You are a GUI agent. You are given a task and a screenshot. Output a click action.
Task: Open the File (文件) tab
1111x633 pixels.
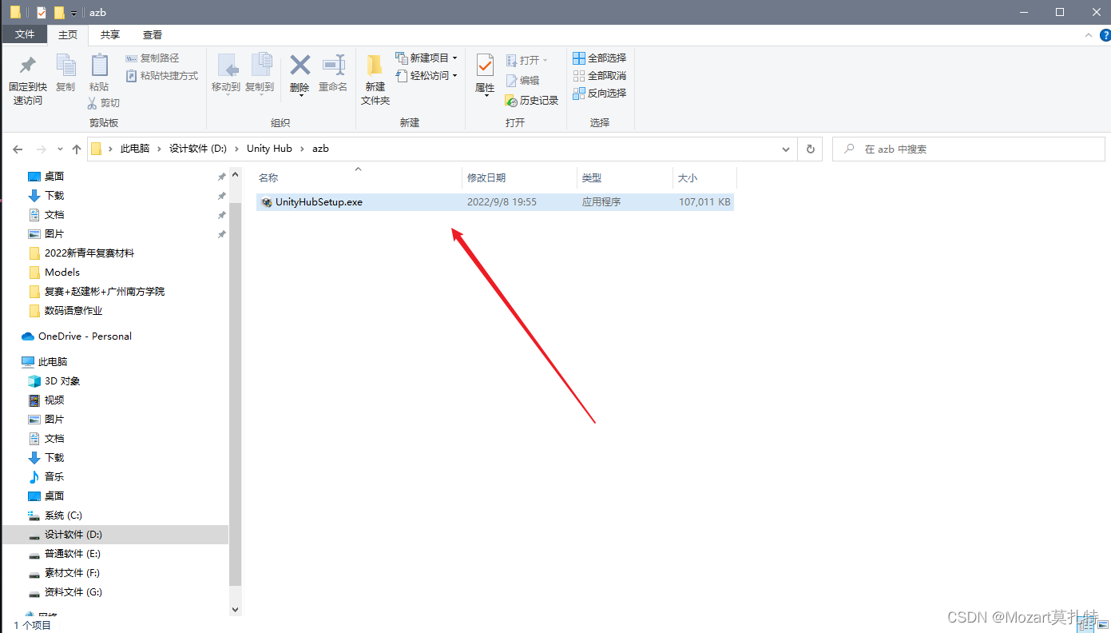(25, 34)
